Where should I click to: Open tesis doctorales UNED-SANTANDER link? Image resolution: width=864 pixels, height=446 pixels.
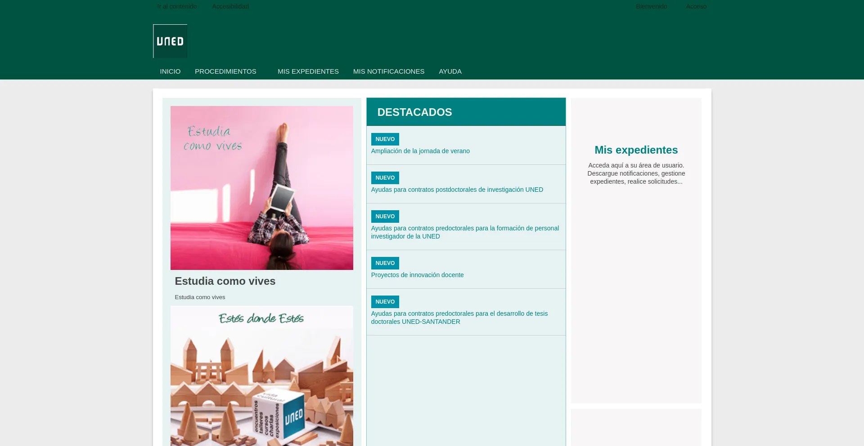click(x=459, y=318)
